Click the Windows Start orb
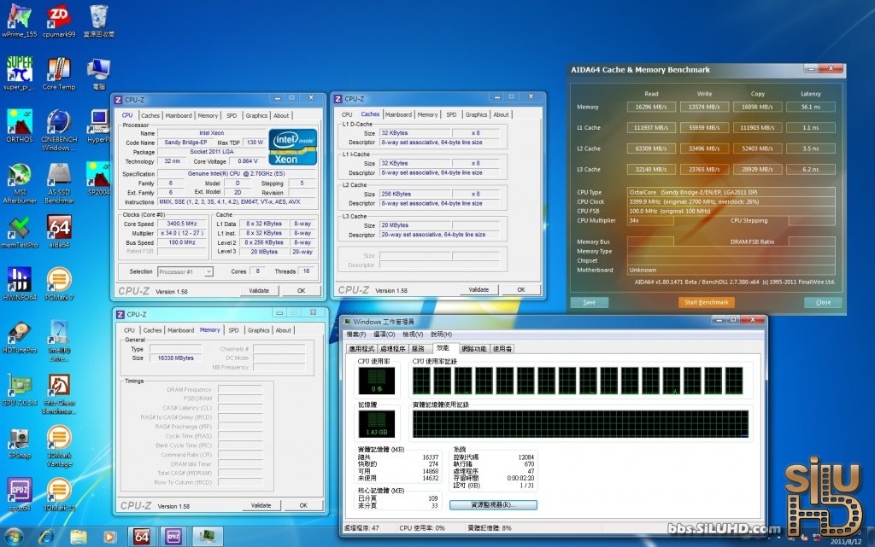The image size is (875, 547). pyautogui.click(x=15, y=536)
